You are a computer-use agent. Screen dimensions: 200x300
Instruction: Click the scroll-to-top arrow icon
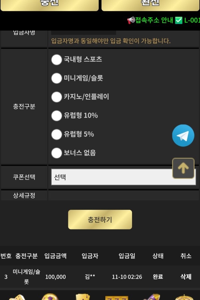point(183,168)
